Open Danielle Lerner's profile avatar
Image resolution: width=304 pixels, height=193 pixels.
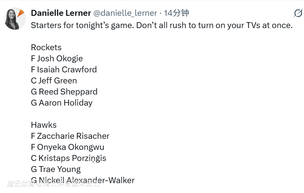[15, 19]
